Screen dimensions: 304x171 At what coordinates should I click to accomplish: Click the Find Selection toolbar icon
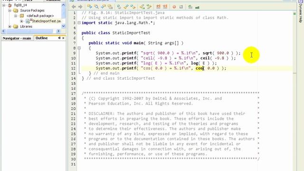pyautogui.click(x=90, y=7)
